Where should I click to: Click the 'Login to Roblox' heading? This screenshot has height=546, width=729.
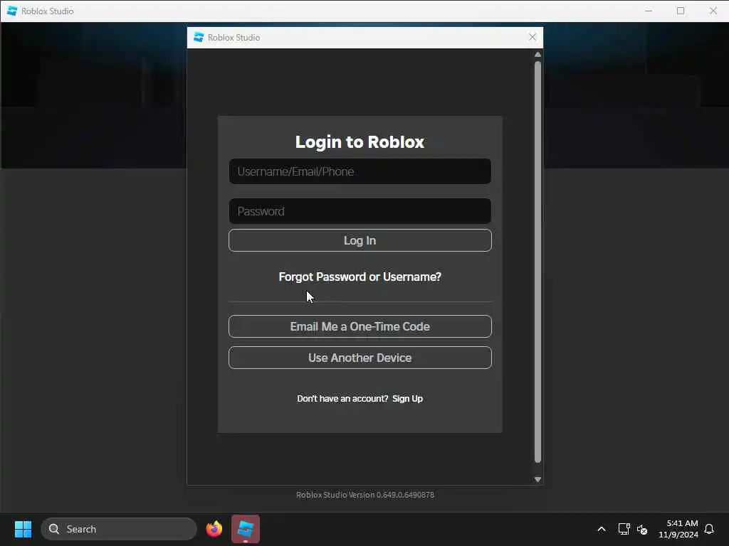tap(360, 141)
